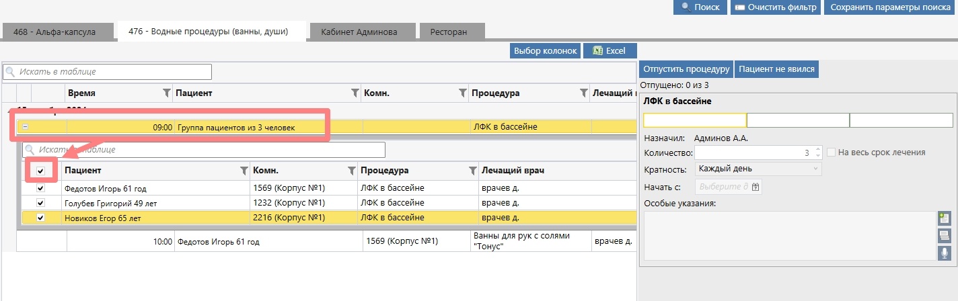Uncheck the checkbox for Федотов Игорь

click(x=40, y=189)
